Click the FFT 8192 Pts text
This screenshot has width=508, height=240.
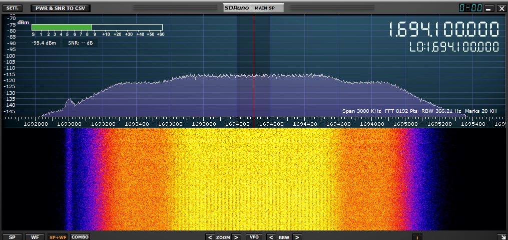401,111
